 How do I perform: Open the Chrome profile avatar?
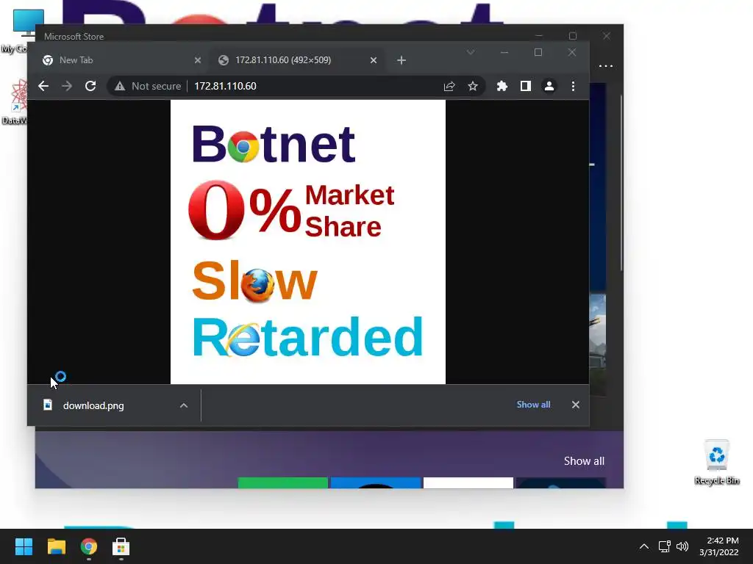tap(549, 87)
